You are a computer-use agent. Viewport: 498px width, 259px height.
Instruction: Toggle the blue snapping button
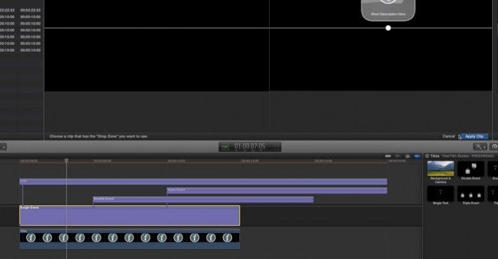pyautogui.click(x=418, y=156)
